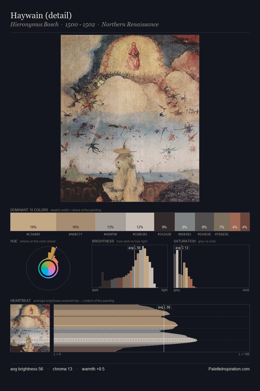Image resolution: width=260 pixels, height=391 pixels.
Task: Click the grey 9% swatch above #808383
Action: pos(185,222)
